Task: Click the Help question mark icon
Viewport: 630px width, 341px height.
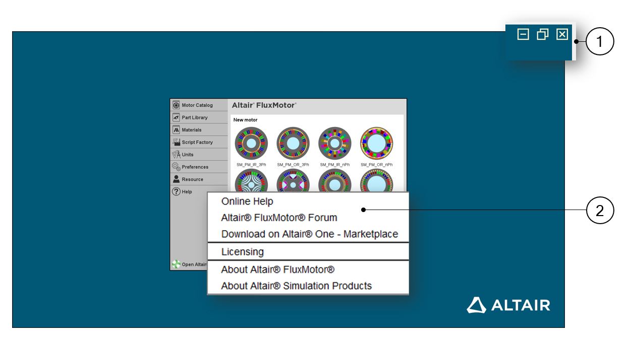Action: pos(176,191)
